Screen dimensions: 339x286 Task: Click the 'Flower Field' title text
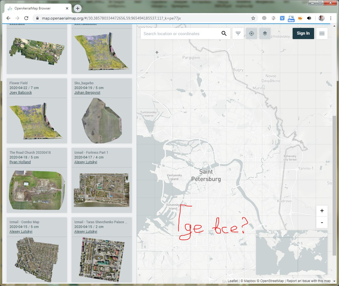coord(18,83)
